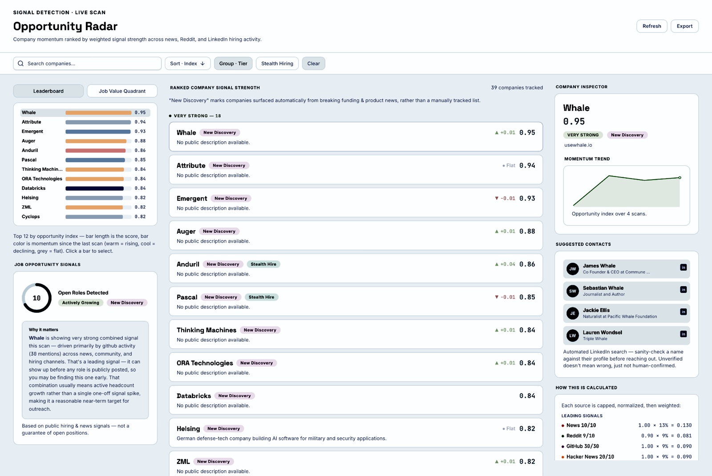The width and height of the screenshot is (712, 476).
Task: Click the momentum trend chart
Action: 627,191
